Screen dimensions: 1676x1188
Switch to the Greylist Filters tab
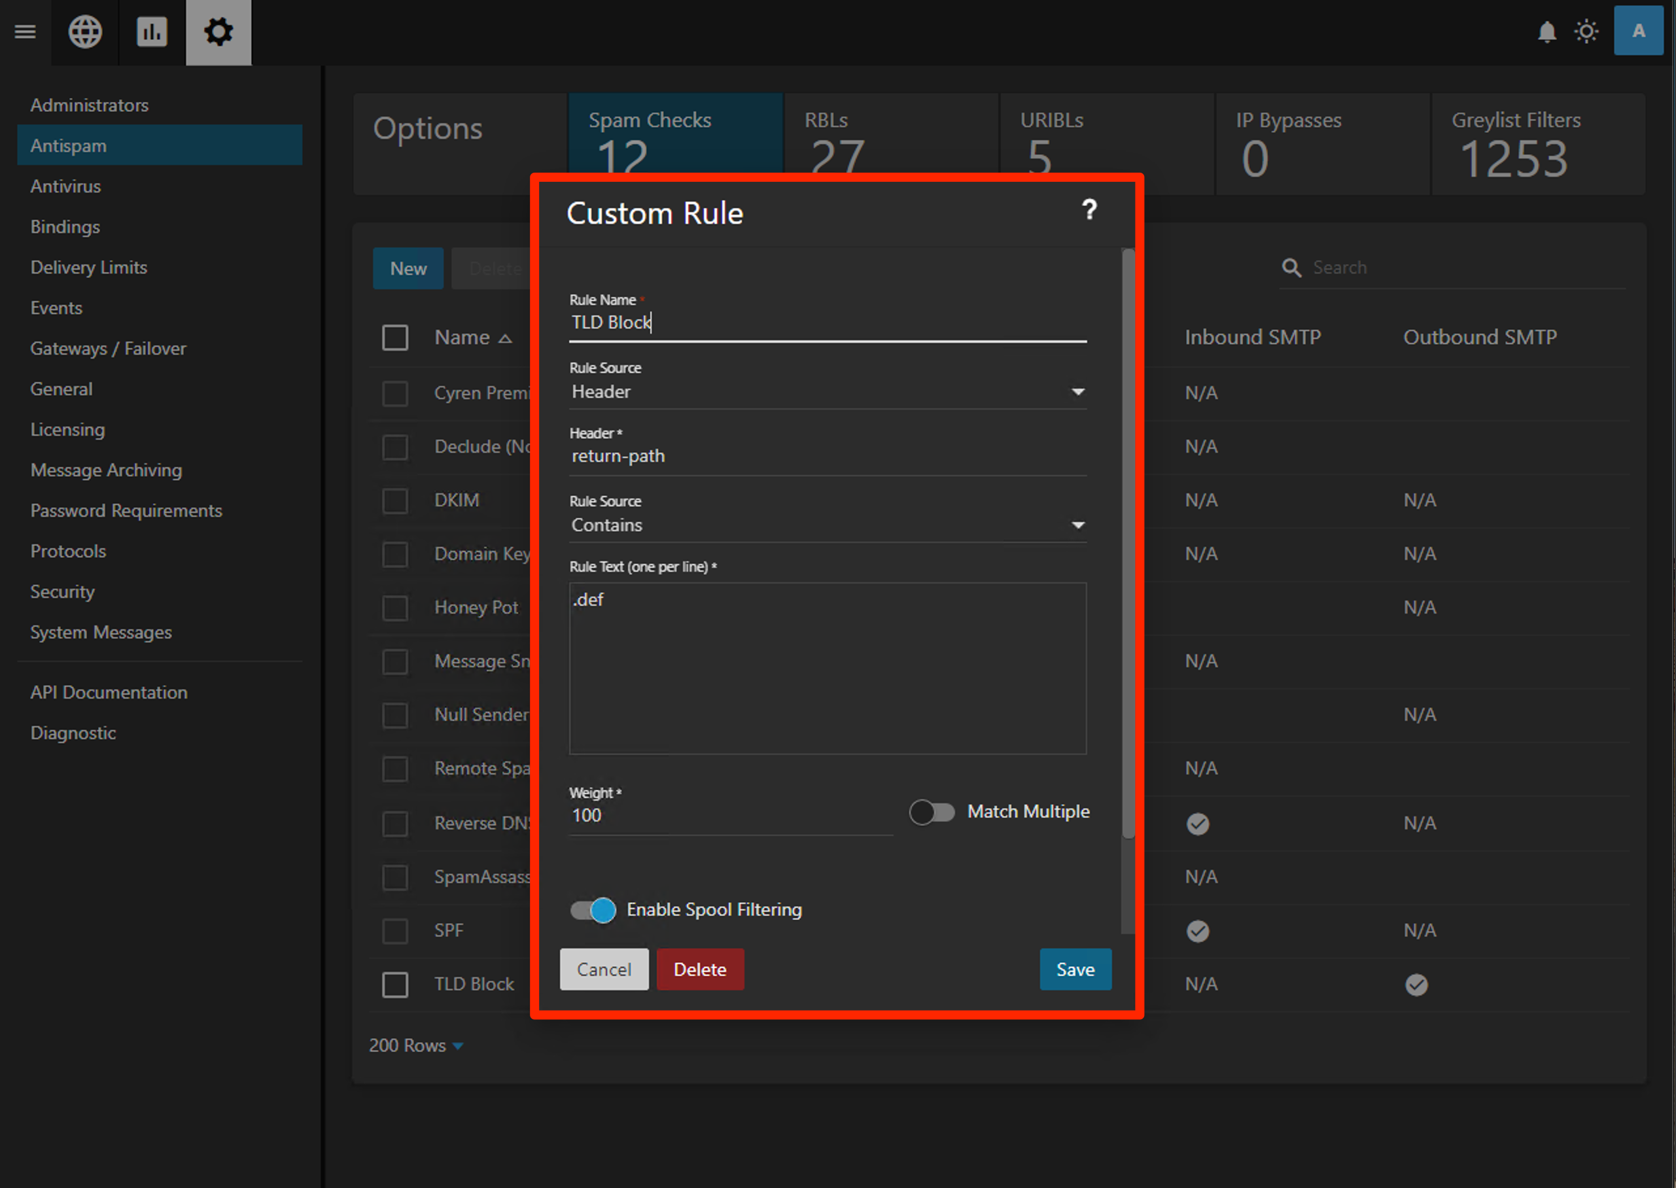(x=1537, y=143)
